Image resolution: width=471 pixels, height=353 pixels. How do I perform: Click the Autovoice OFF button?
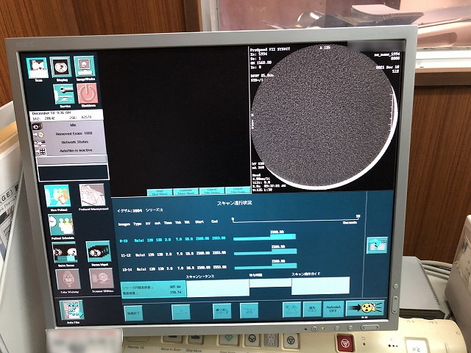(x=333, y=309)
